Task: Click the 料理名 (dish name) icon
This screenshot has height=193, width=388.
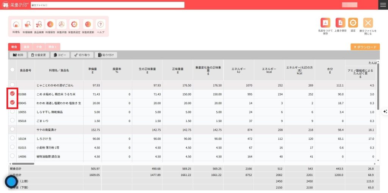Action: point(16,25)
